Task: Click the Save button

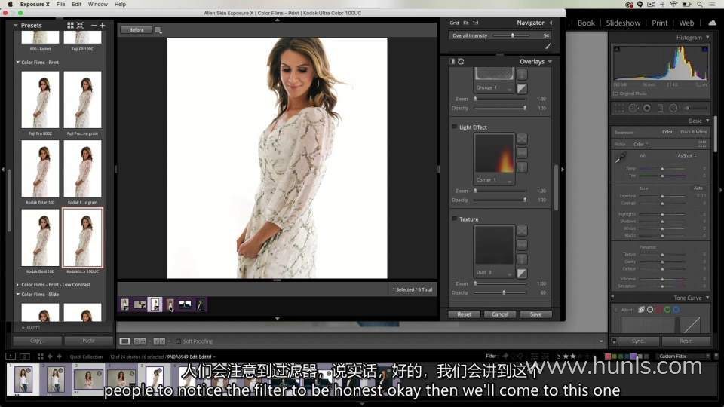Action: point(535,314)
